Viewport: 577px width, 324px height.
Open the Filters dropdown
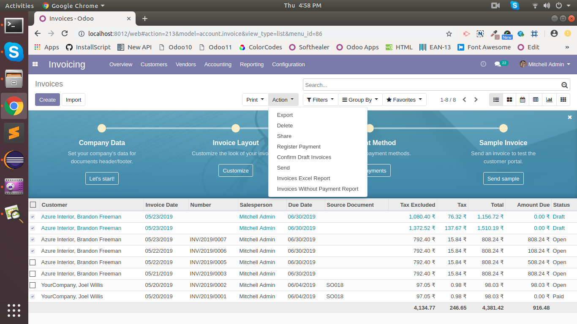point(320,100)
